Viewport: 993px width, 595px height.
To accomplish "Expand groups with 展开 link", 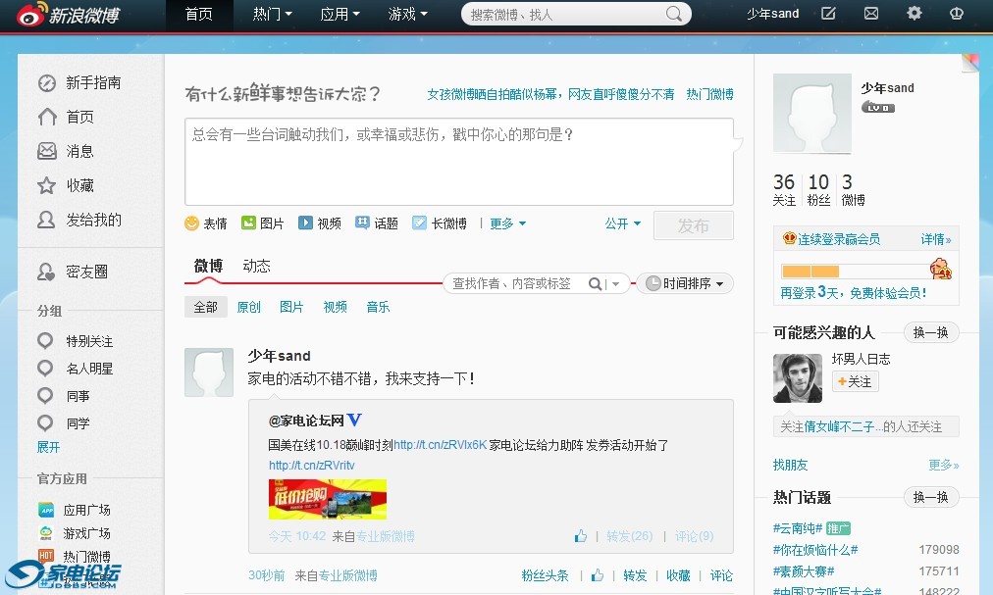I will pos(48,448).
